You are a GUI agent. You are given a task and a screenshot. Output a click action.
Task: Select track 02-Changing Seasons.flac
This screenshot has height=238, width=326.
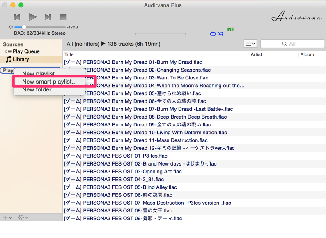(194, 70)
